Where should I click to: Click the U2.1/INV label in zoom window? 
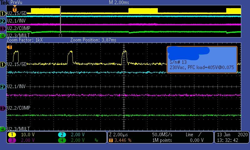(16, 87)
